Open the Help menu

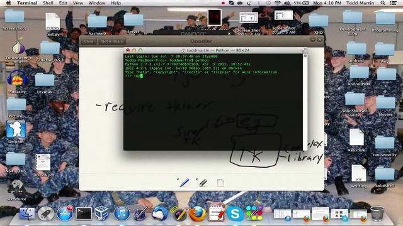click(116, 3)
